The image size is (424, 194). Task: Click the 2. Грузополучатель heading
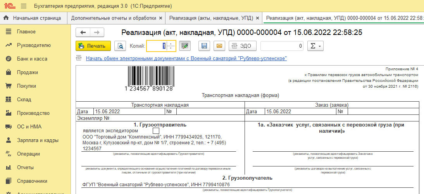(247, 178)
